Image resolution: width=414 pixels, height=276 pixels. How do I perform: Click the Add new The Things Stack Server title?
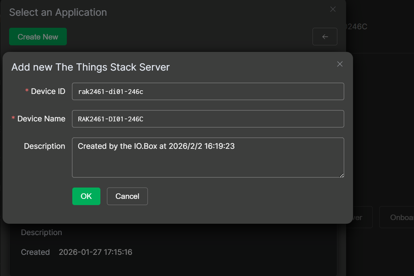(90, 67)
